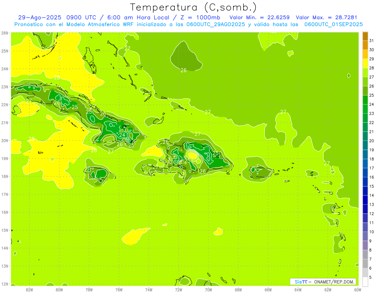
Task: Click the "14N" latitude label
Action: click(5, 248)
